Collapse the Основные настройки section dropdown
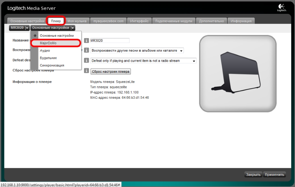The height and width of the screenshot is (187, 295). click(53, 28)
